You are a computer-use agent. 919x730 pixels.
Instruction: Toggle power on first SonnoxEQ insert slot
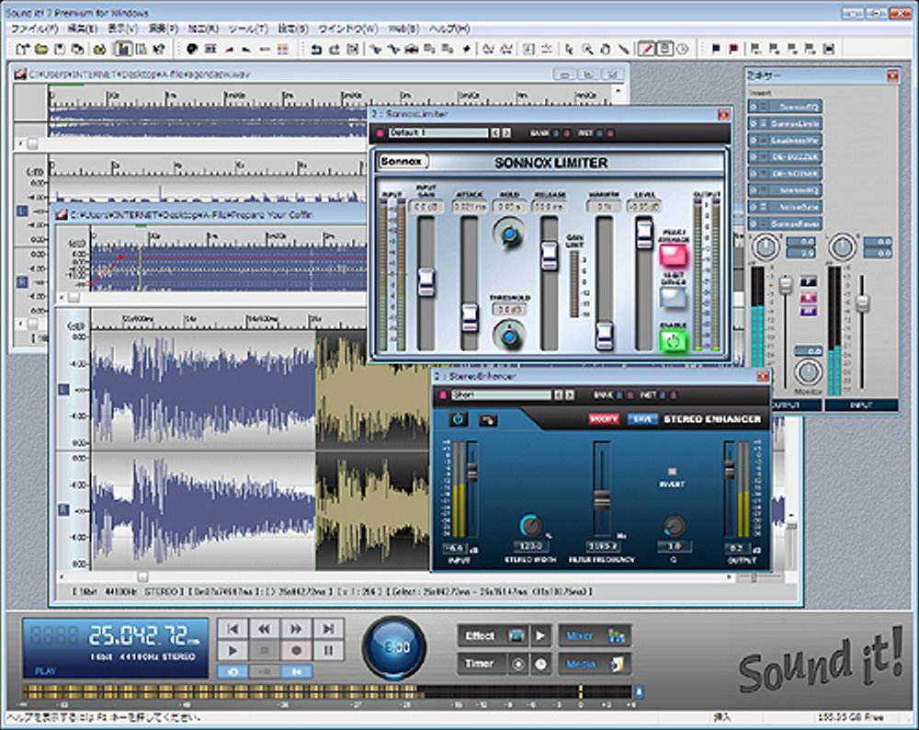(x=754, y=107)
